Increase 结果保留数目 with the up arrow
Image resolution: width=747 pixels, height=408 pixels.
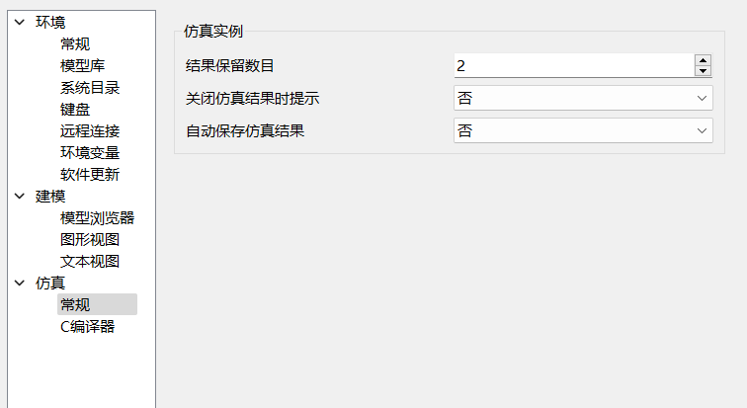pos(703,60)
